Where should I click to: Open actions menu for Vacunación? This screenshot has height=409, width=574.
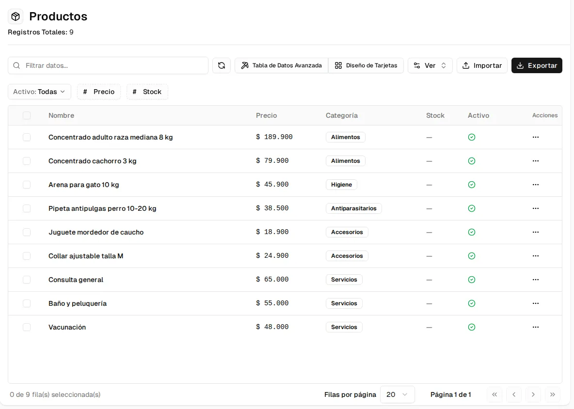(536, 328)
